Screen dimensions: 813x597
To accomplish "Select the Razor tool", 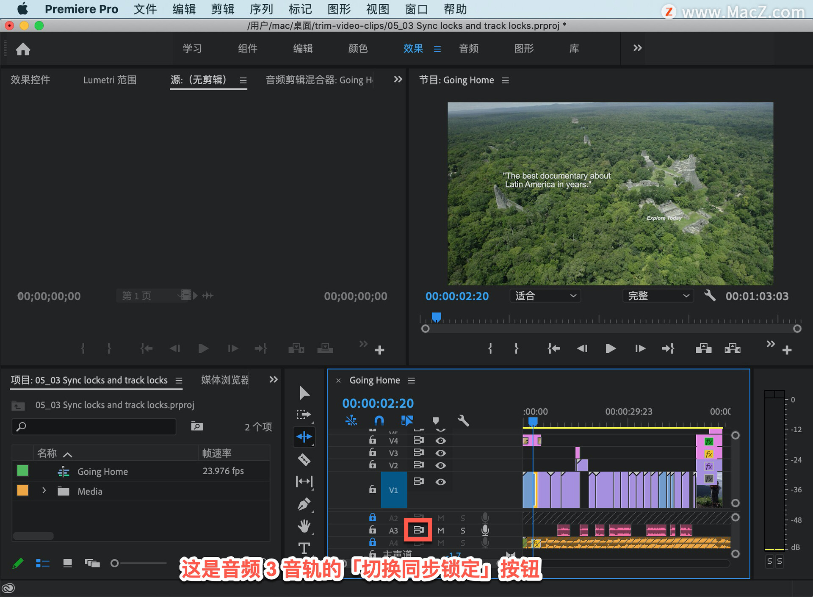I will click(304, 459).
